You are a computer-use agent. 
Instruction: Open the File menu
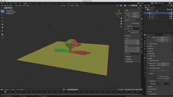[x=4, y=3]
